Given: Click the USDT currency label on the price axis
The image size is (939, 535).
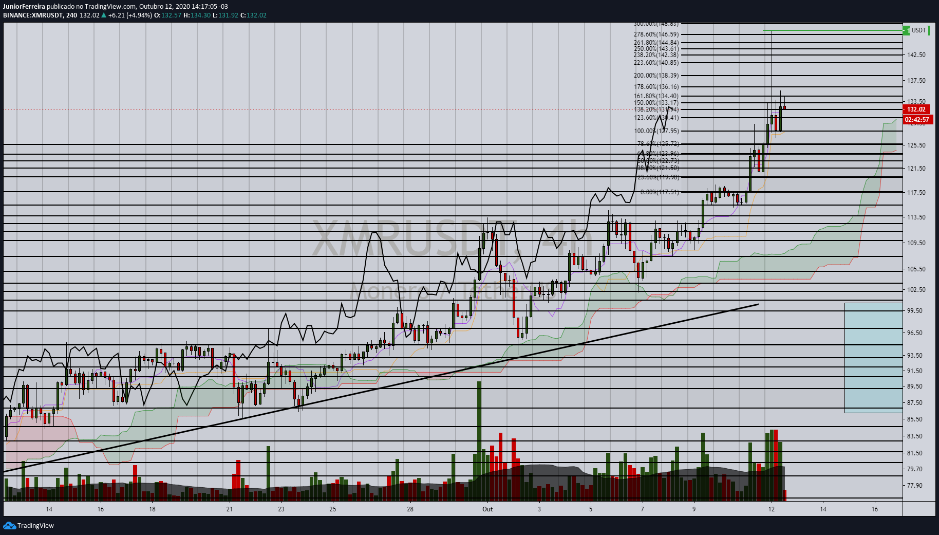Looking at the screenshot, I should [918, 30].
